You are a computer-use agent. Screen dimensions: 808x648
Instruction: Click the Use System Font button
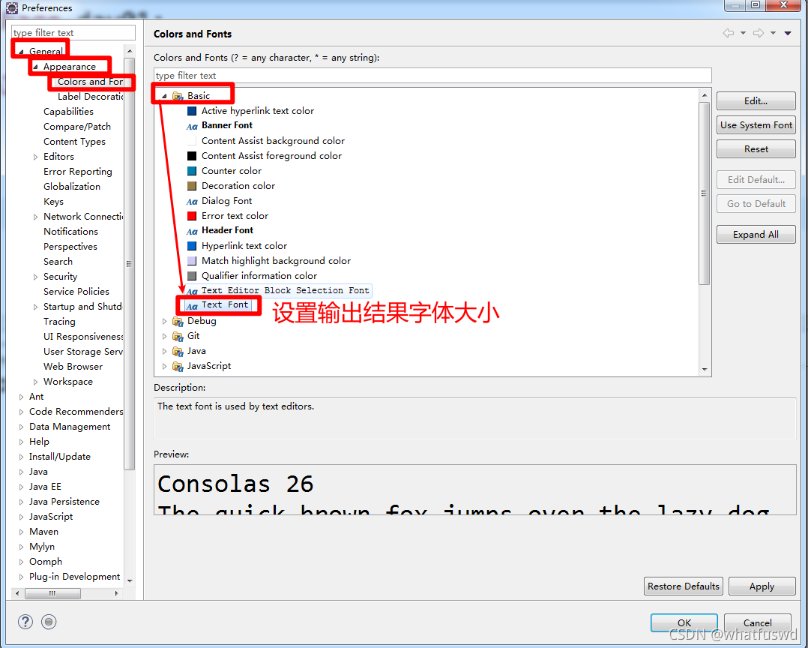(756, 124)
